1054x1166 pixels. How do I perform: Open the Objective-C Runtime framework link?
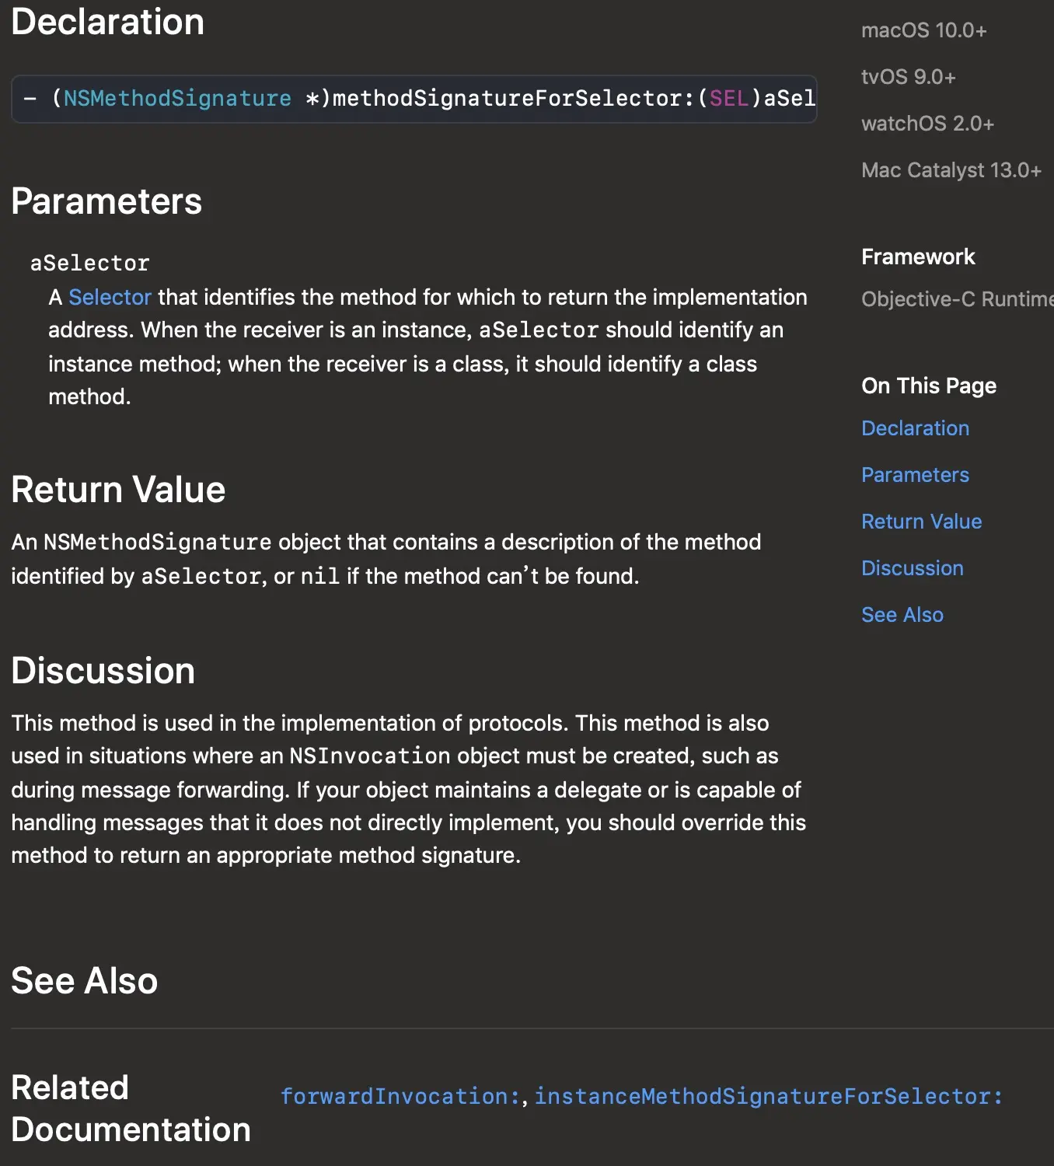956,299
